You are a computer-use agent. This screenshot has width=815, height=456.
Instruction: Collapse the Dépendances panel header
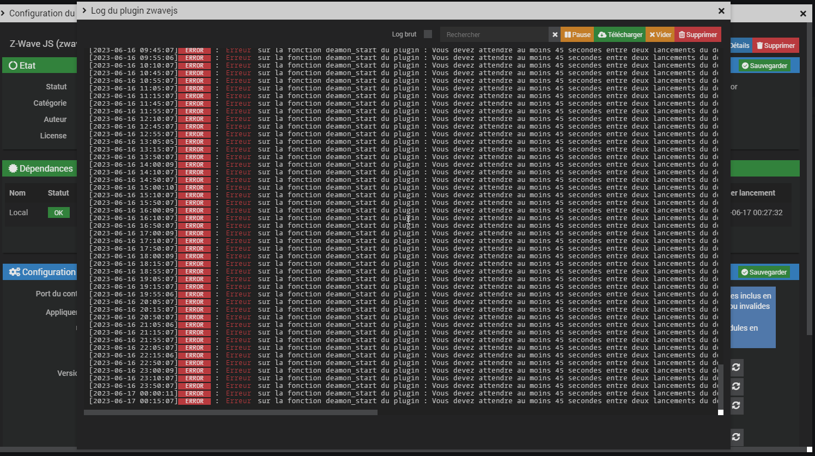41,168
